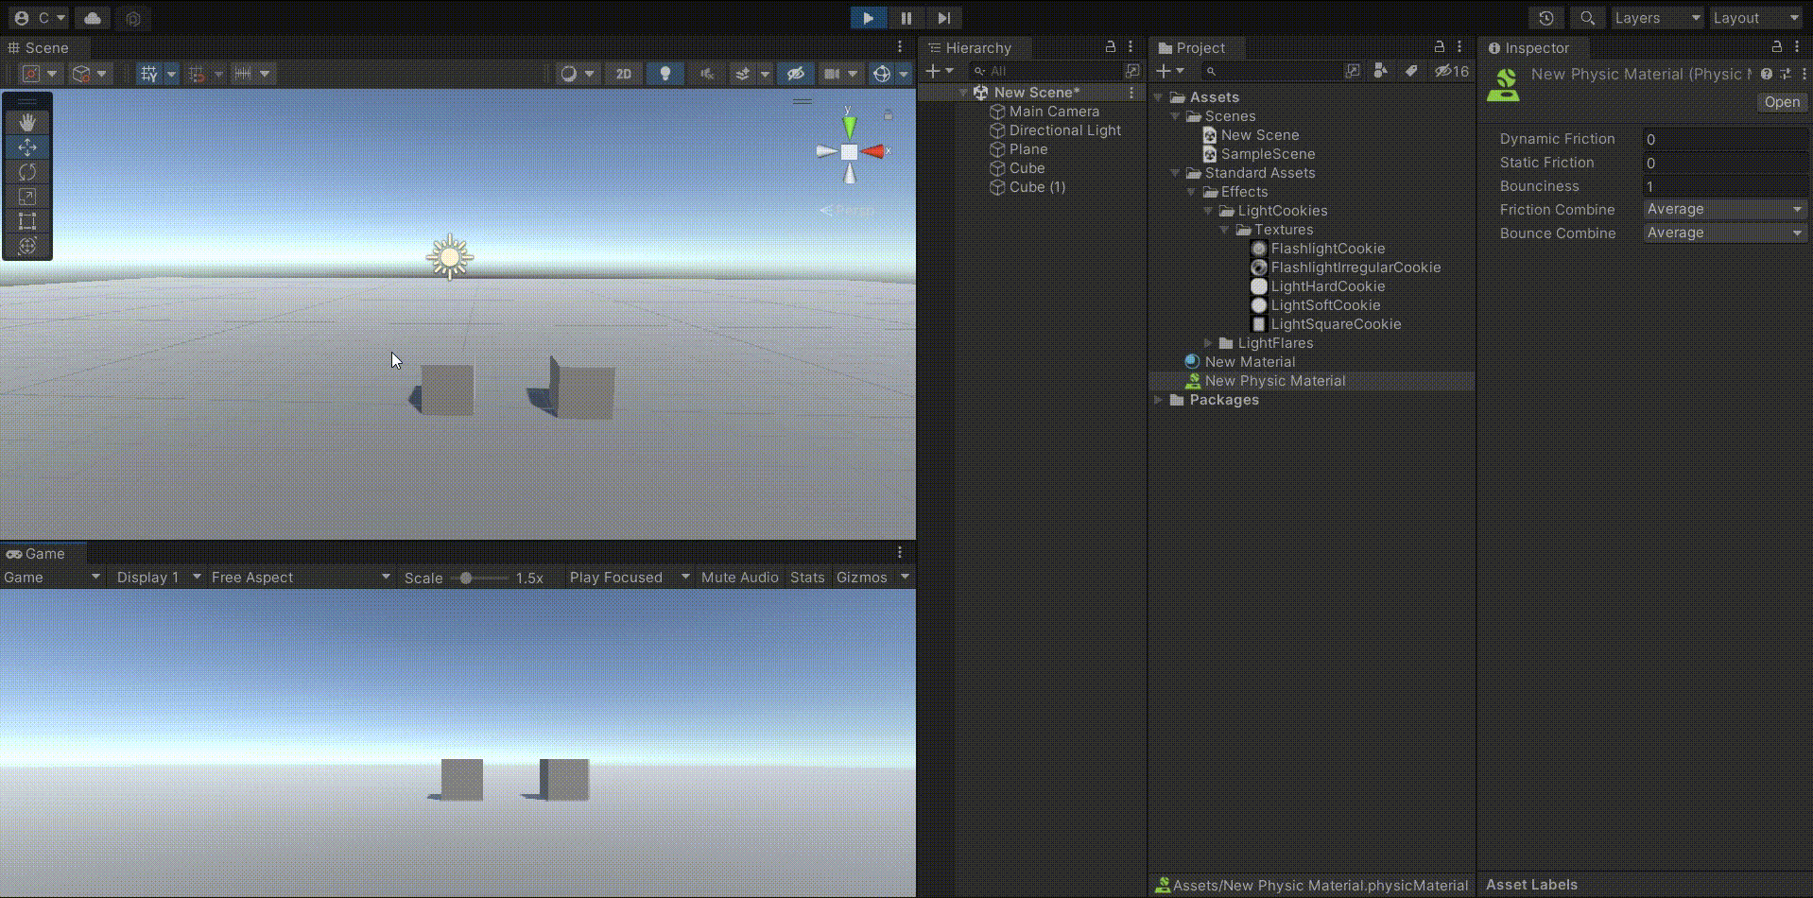Click the red X-axis cone on orientation gizmo
The image size is (1813, 898).
point(872,151)
